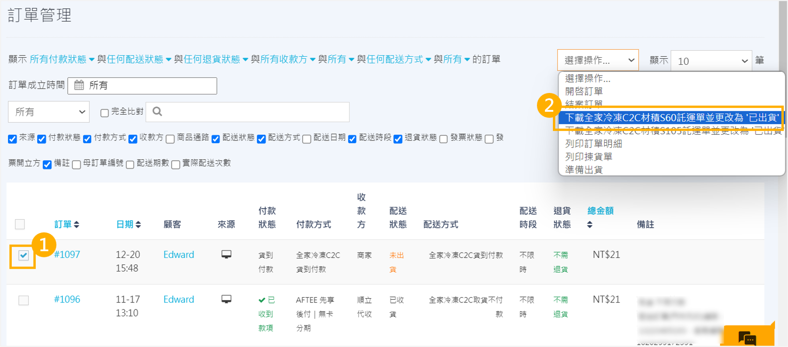This screenshot has width=788, height=347.
Task: Open customer Edward in order #1096 row
Action: [x=178, y=299]
